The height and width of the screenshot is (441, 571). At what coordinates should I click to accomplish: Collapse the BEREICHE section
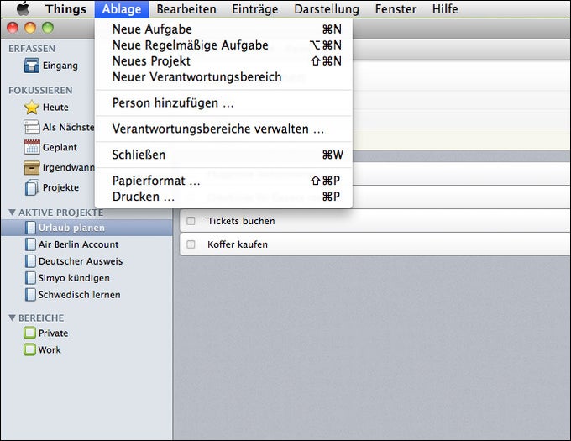(x=12, y=318)
